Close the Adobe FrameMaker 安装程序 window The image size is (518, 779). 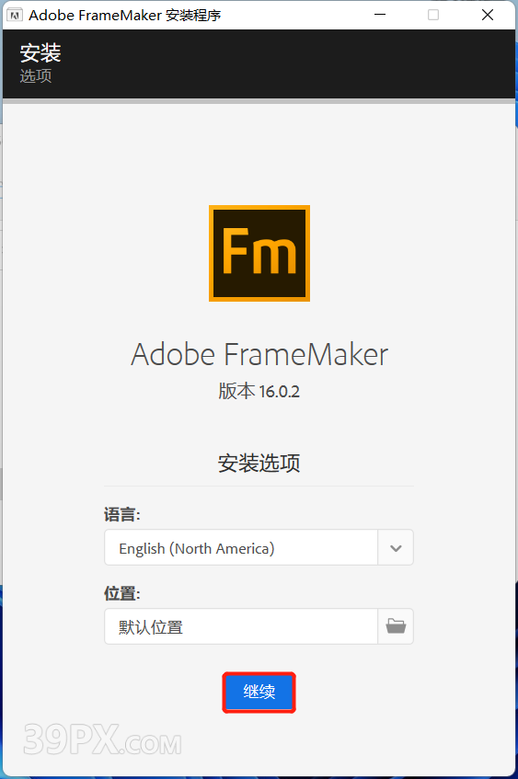488,15
